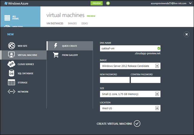Close the New panel with X
This screenshot has width=194, height=135.
[186, 34]
